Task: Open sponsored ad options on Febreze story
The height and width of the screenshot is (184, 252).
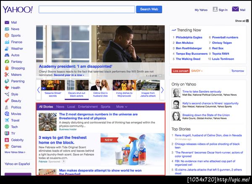Action: tap(64, 161)
